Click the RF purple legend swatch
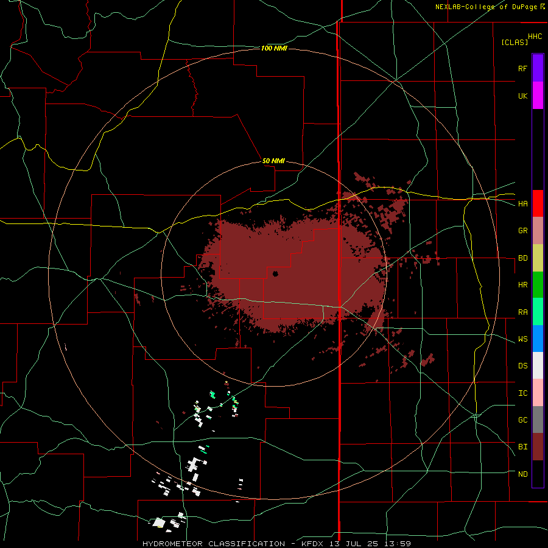 [538, 68]
